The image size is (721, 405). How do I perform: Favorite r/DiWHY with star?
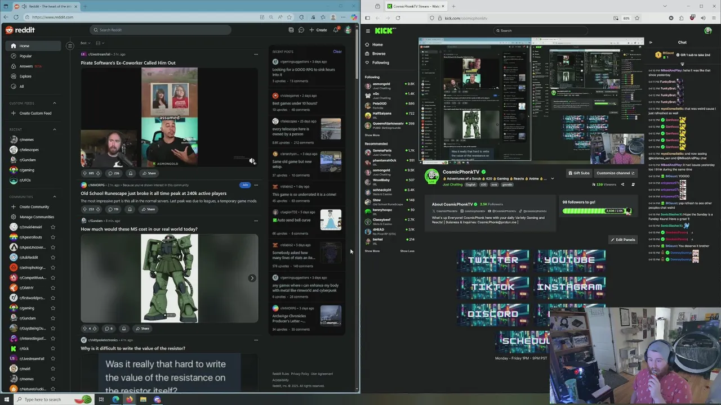tap(53, 288)
